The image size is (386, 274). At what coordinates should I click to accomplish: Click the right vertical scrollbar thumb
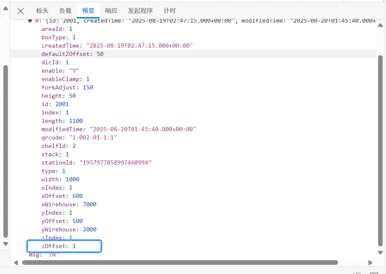point(380,150)
